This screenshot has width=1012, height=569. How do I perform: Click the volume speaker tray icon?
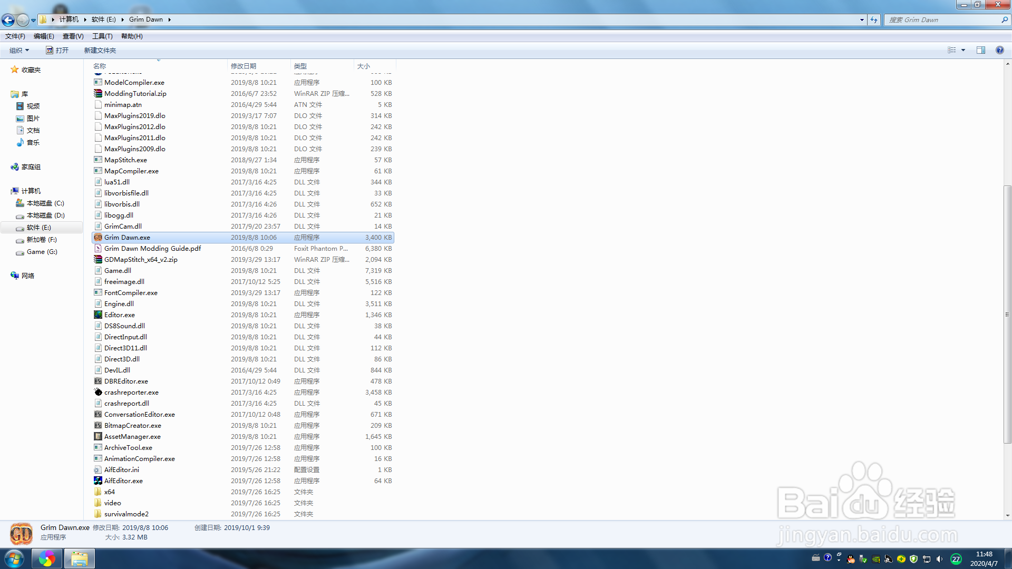pyautogui.click(x=939, y=559)
